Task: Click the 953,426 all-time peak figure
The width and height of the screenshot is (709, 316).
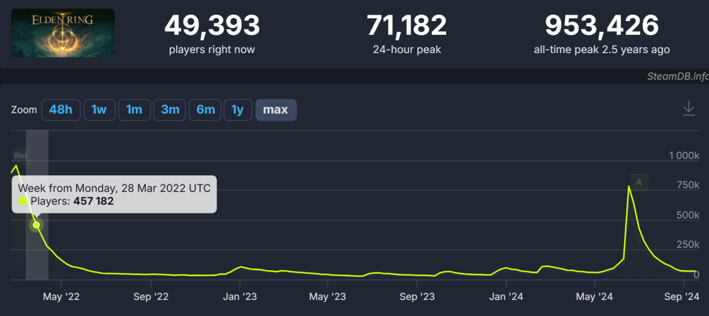Action: coord(602,25)
